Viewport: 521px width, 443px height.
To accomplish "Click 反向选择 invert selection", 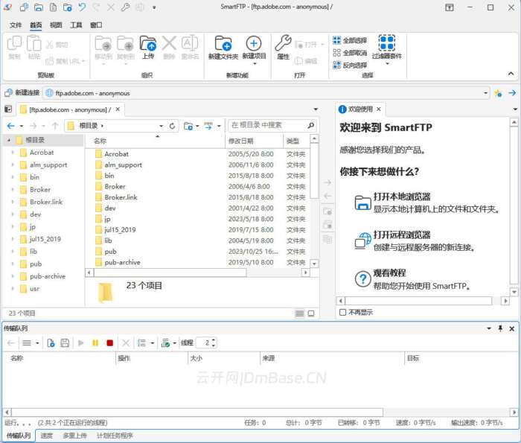I will [x=350, y=65].
